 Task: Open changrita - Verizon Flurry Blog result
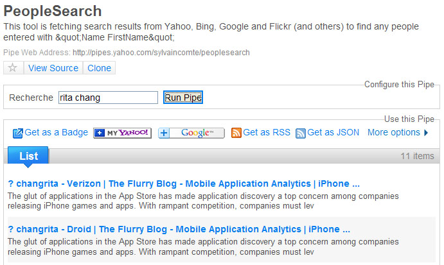(x=184, y=184)
